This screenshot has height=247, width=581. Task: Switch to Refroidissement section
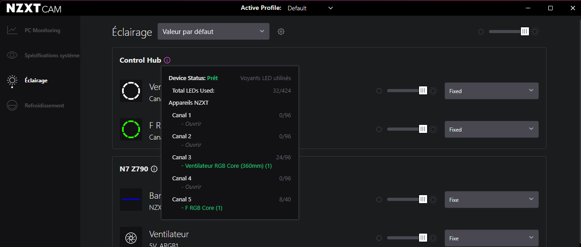(44, 106)
